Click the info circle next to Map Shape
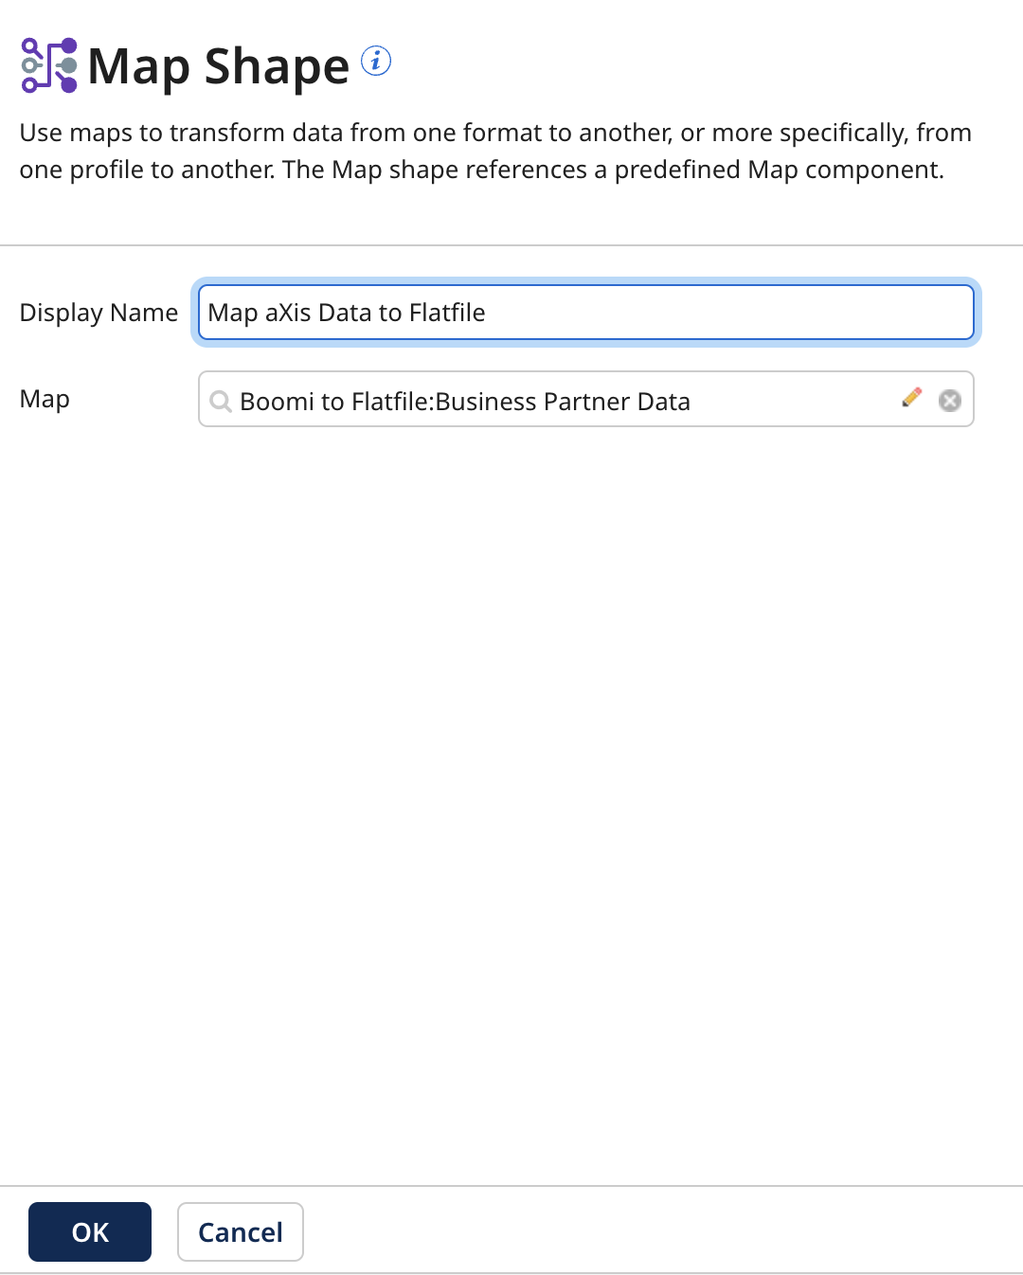1023x1275 pixels. (376, 61)
